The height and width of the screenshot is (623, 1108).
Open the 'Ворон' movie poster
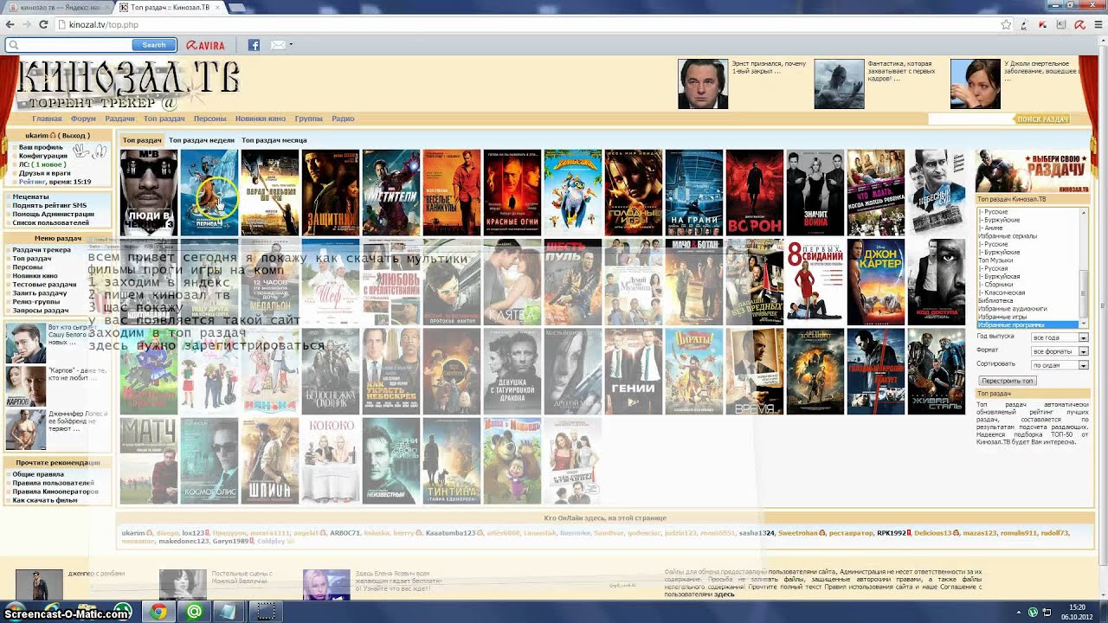[755, 192]
